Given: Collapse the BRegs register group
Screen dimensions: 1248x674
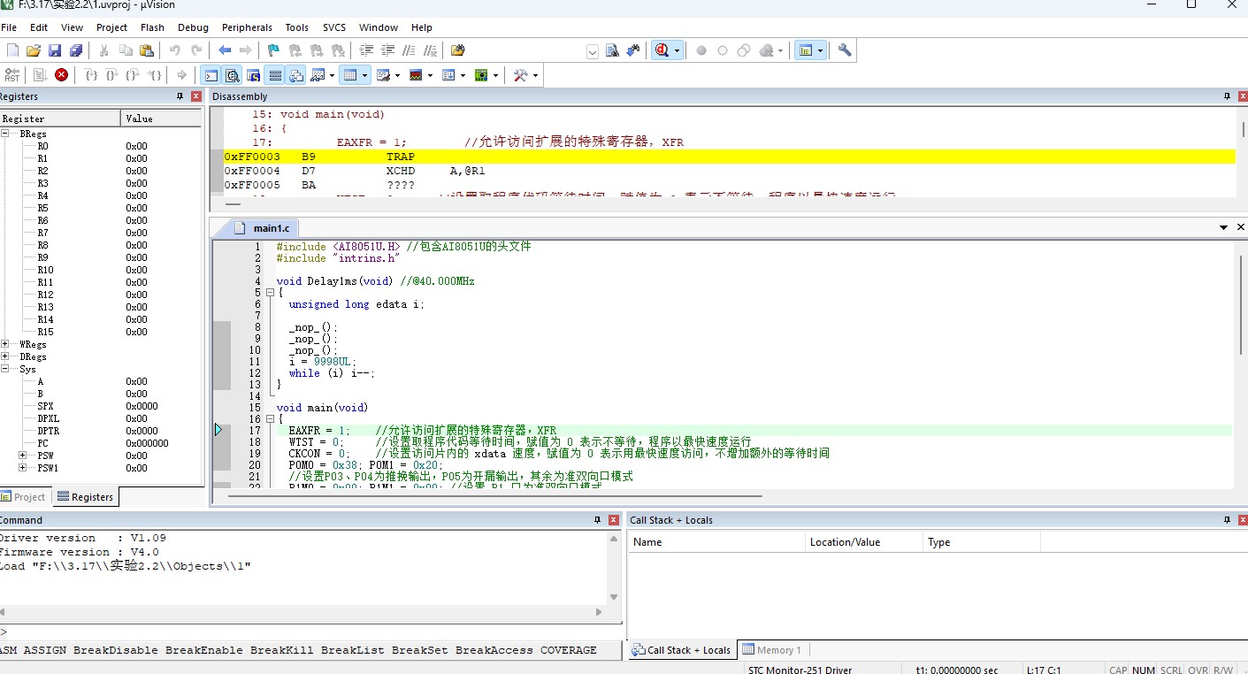Looking at the screenshot, I should (5, 134).
